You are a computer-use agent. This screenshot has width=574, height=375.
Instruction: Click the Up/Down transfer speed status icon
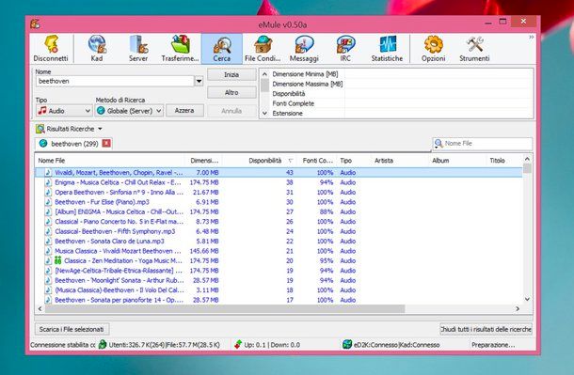pos(238,345)
